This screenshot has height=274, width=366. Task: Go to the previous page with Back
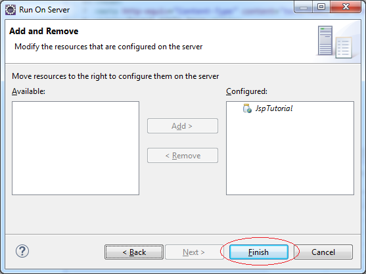click(x=134, y=252)
